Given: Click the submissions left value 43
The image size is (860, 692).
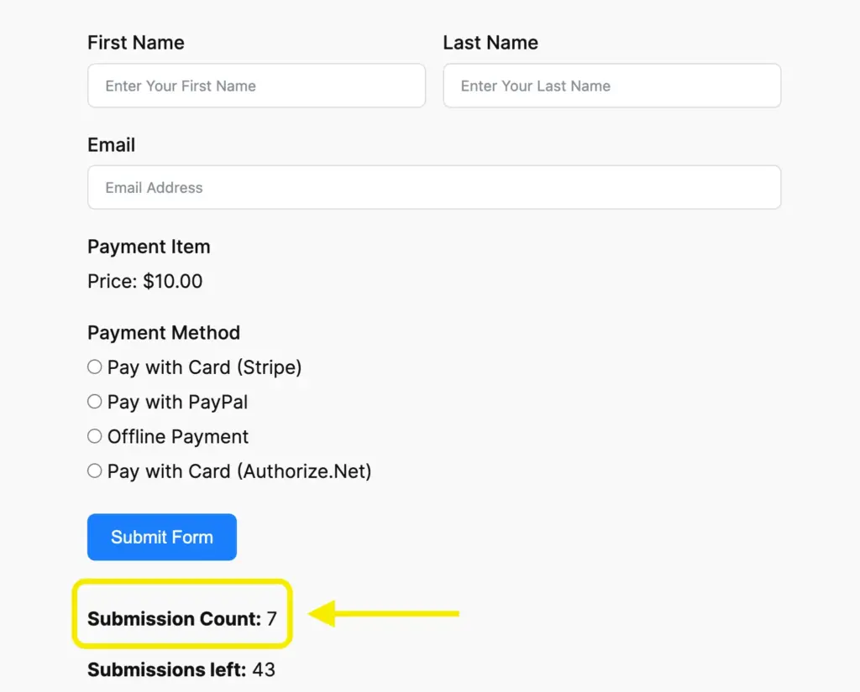Looking at the screenshot, I should 264,670.
